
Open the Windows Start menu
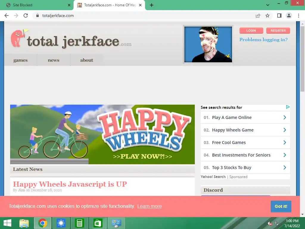click(7, 223)
